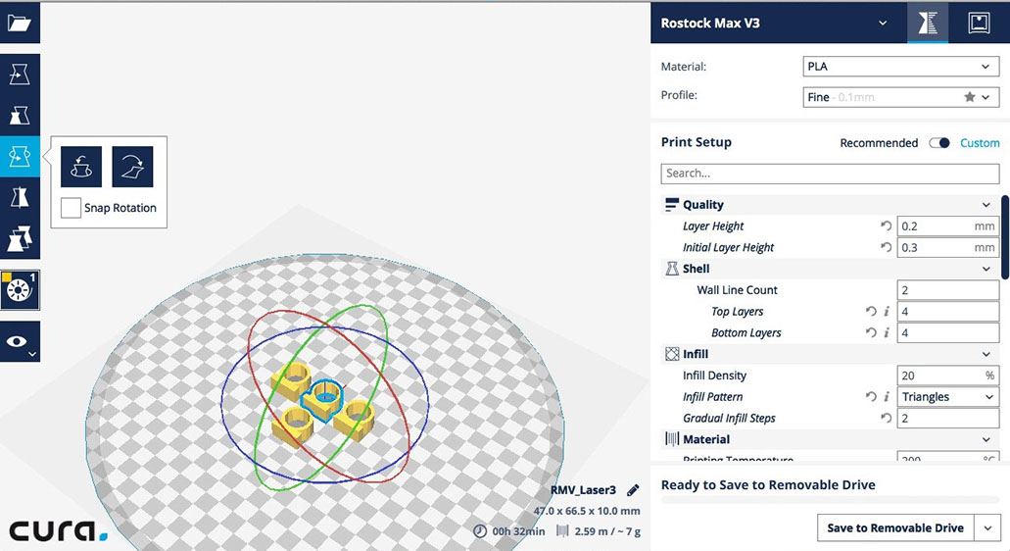This screenshot has width=1010, height=551.
Task: Open the Profile Fine dropdown
Action: coord(900,97)
